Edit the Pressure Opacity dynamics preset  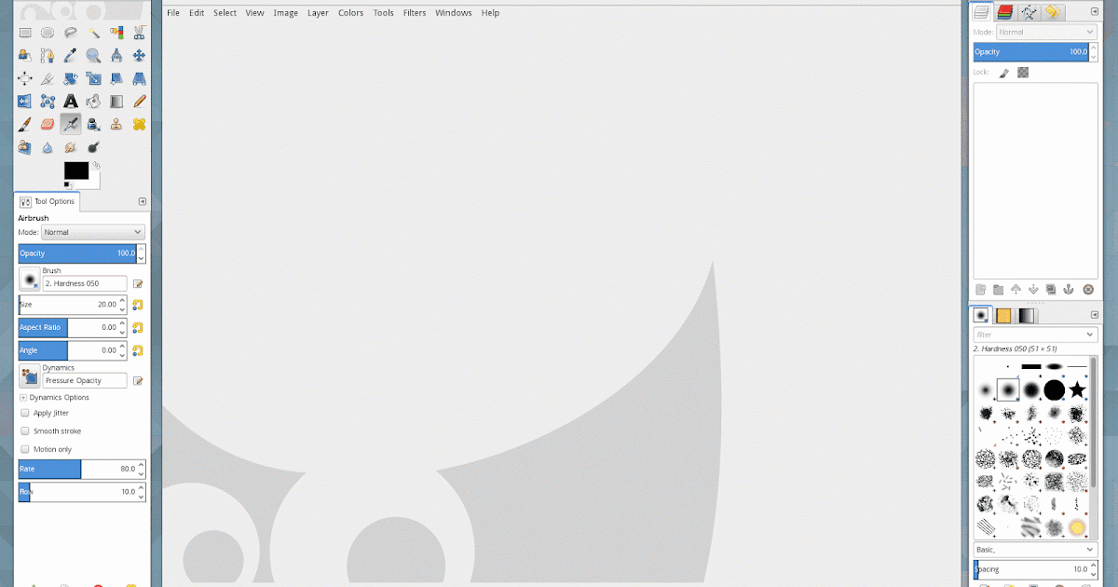137,380
